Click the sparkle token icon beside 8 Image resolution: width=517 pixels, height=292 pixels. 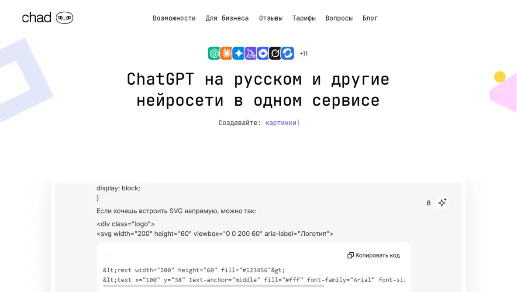(x=442, y=203)
